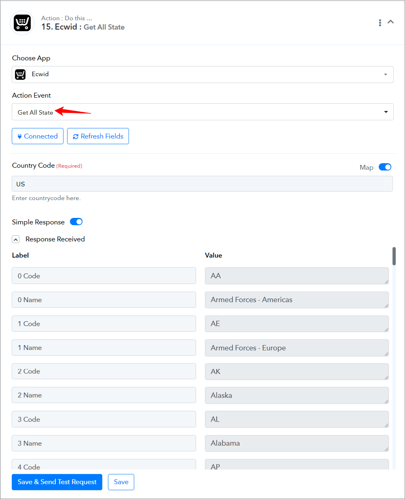The width and height of the screenshot is (405, 499).
Task: Click the 0 Name label field
Action: coord(104,300)
